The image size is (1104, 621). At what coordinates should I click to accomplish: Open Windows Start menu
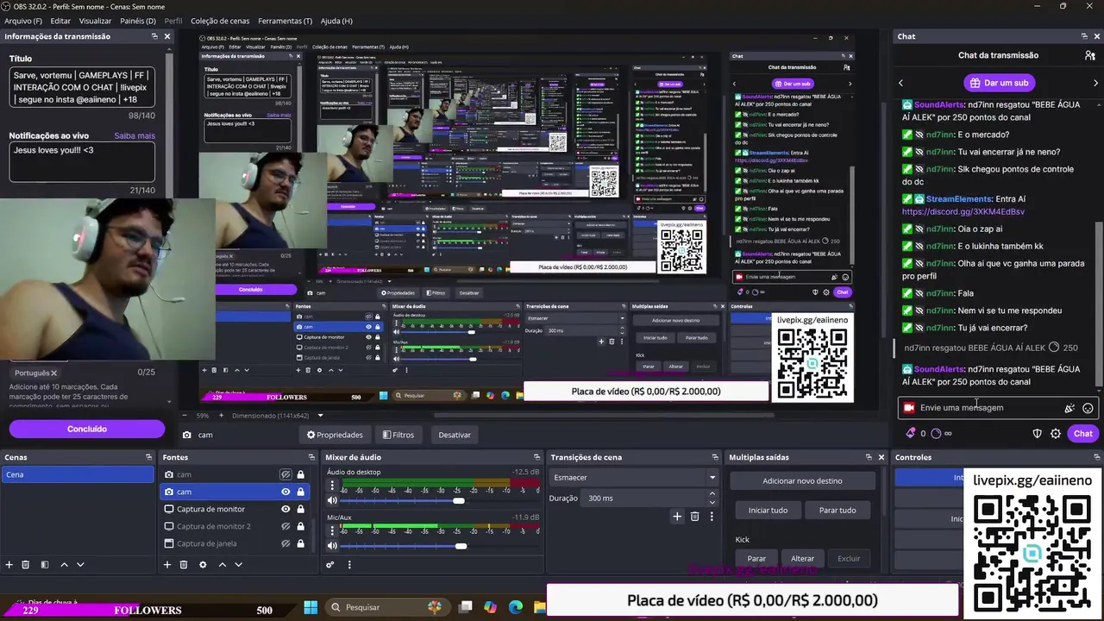point(310,608)
